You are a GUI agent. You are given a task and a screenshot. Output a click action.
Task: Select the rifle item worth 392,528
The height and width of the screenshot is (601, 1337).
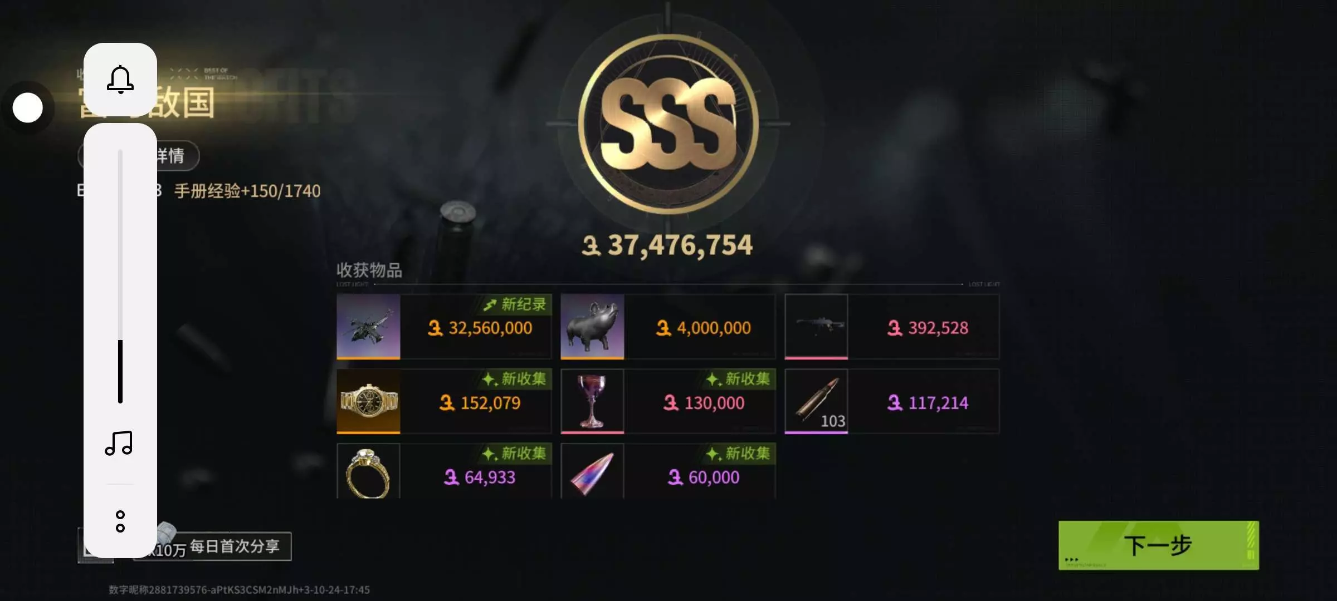pyautogui.click(x=892, y=326)
